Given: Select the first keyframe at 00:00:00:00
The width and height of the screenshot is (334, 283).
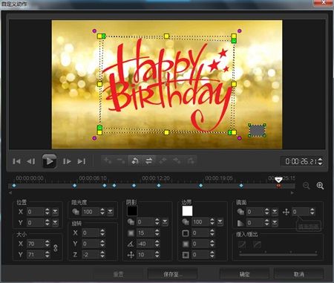Looking at the screenshot, I should [x=14, y=186].
